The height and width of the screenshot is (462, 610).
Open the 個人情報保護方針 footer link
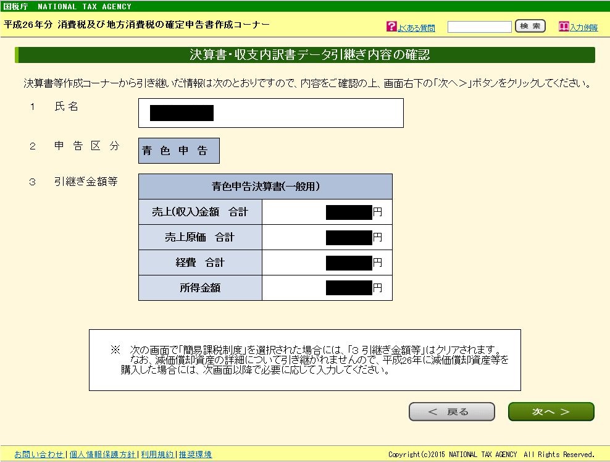tap(102, 454)
